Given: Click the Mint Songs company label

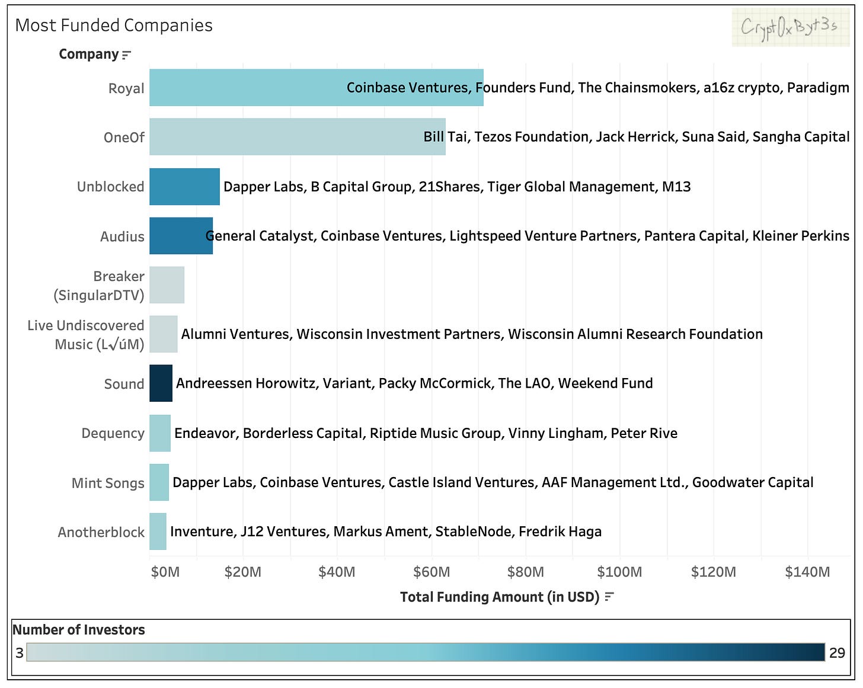Looking at the screenshot, I should 108,483.
